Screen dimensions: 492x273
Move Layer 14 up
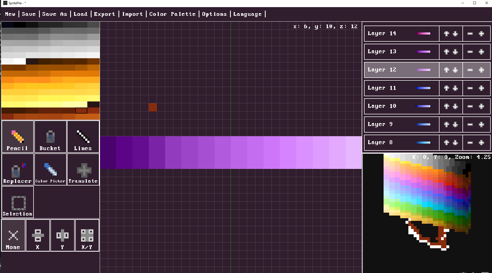click(x=446, y=33)
